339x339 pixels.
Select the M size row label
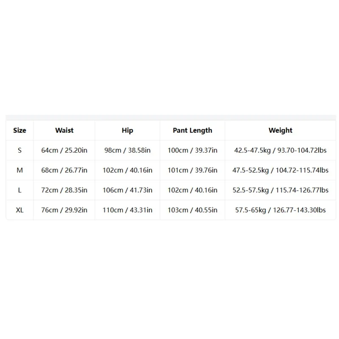click(19, 170)
